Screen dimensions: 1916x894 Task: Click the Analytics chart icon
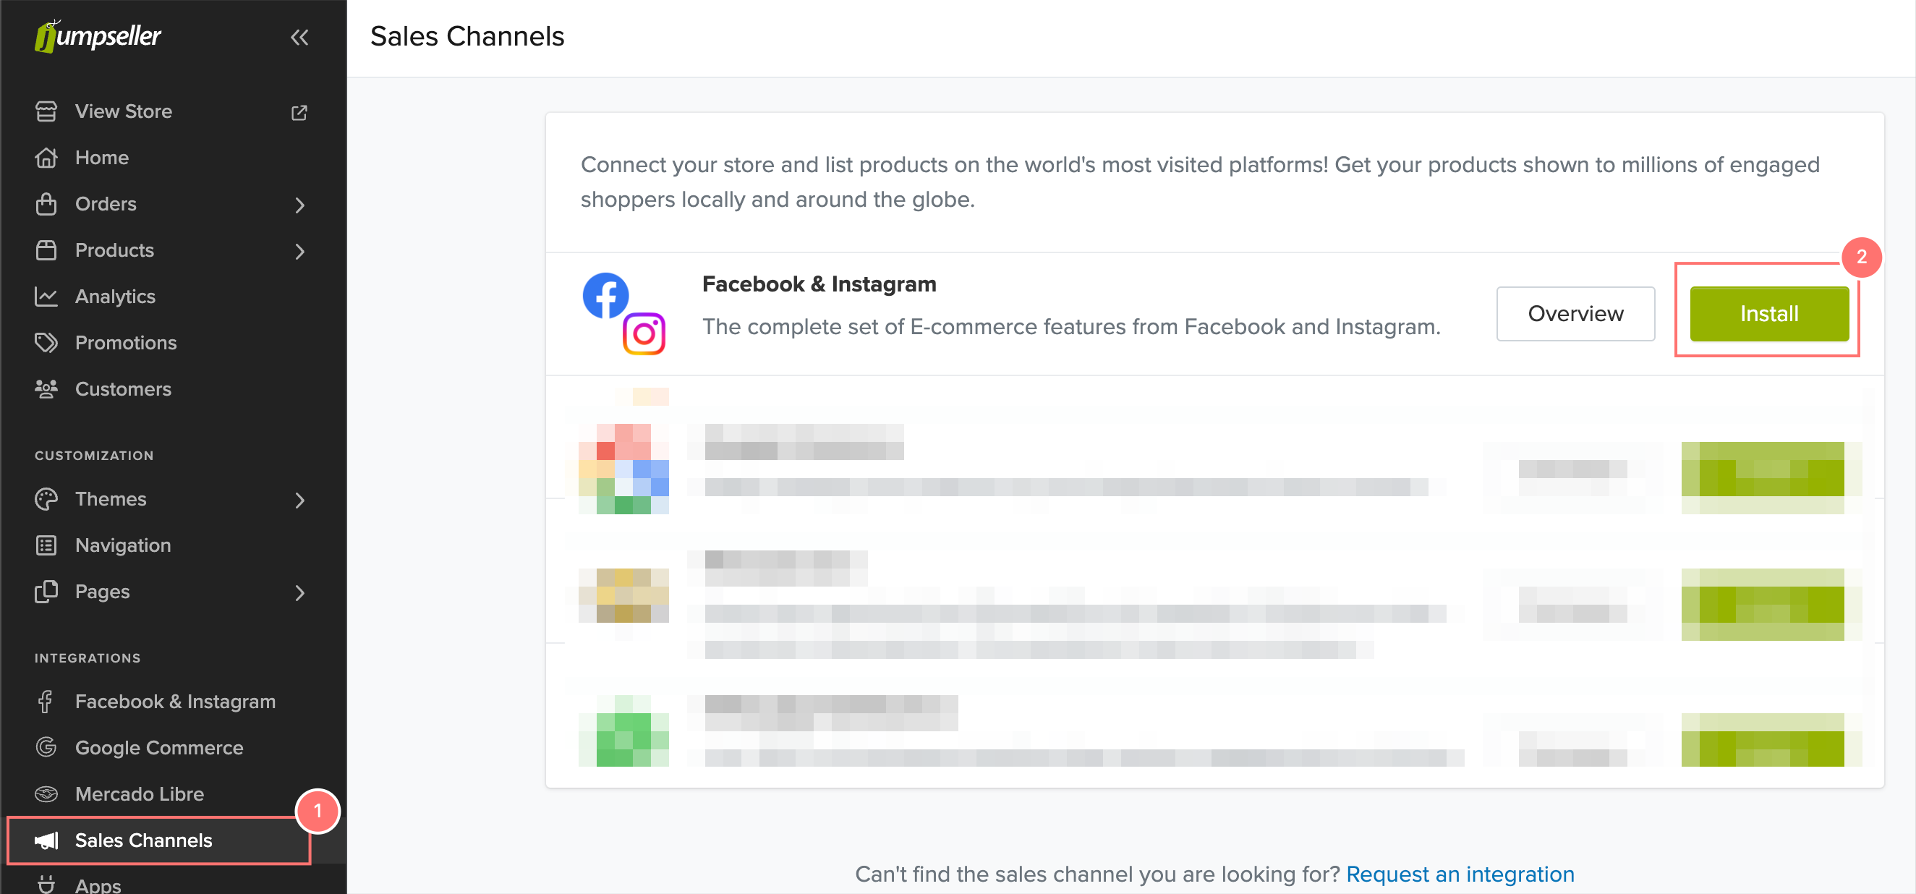click(46, 297)
